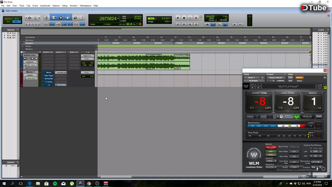This screenshot has height=187, width=332.
Task: Click the L1 limiter insert slot
Action: (48, 82)
